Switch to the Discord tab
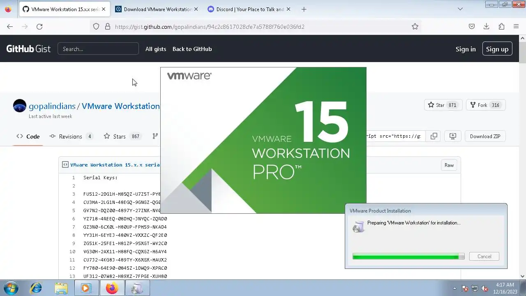Image resolution: width=526 pixels, height=296 pixels. pyautogui.click(x=250, y=9)
